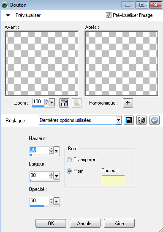Click the fit-image-to-window zoom icon
The image size is (163, 232).
tap(64, 103)
